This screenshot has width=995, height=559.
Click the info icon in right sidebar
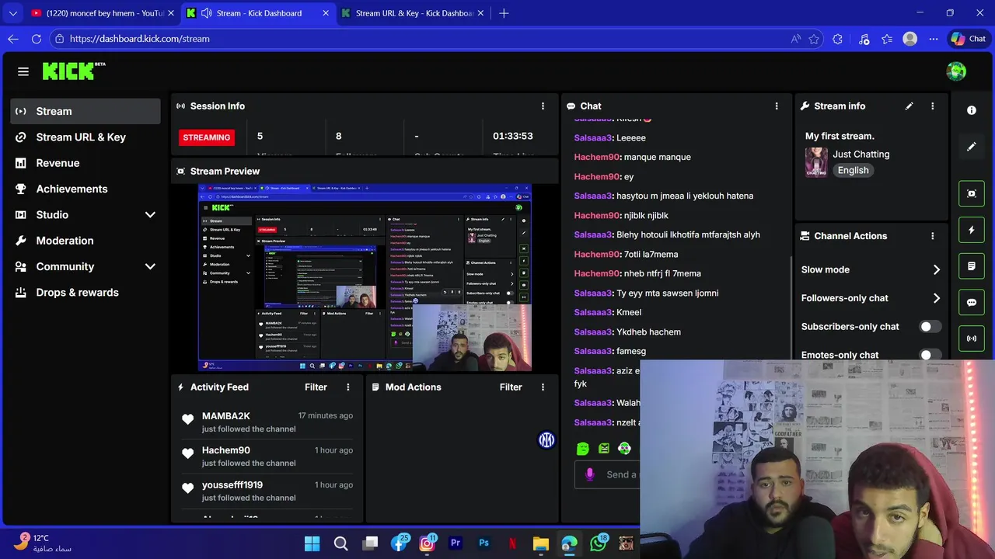(972, 110)
